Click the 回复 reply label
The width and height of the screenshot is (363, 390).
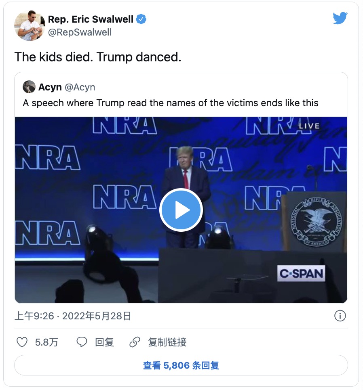point(104,342)
